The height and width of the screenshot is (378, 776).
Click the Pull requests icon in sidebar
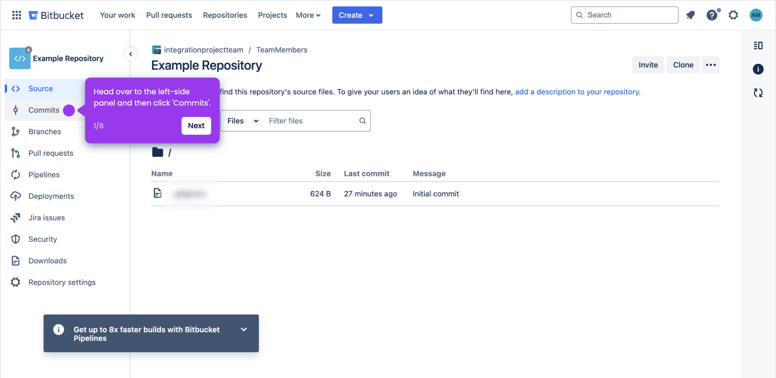click(16, 153)
